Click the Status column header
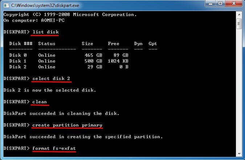The width and height of the screenshot is (245, 160). click(47, 44)
